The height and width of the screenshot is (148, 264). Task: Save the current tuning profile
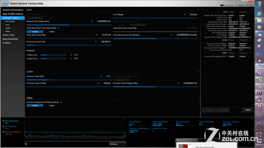(247, 110)
